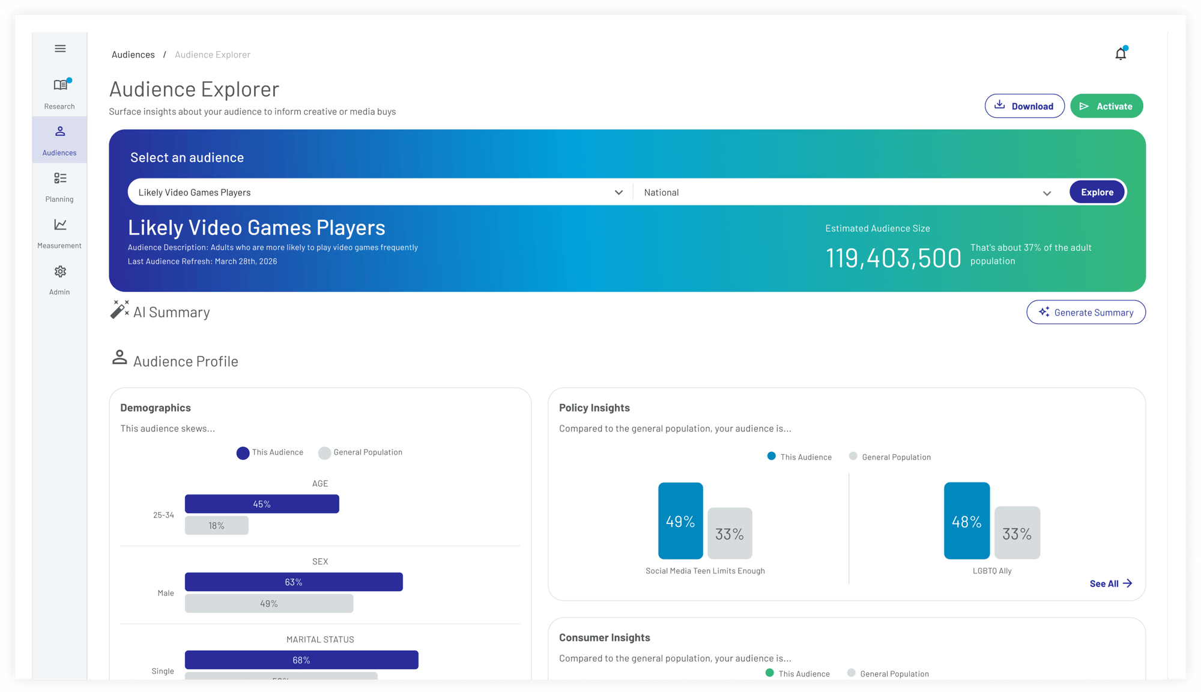Click the Audience Explorer breadcrumb text
1201x694 pixels.
pos(213,55)
